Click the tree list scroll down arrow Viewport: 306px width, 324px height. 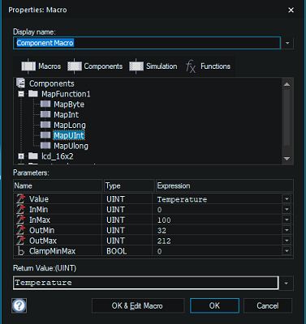287,159
